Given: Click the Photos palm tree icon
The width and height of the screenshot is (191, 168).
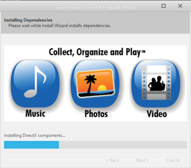Looking at the screenshot, I should (95, 84).
